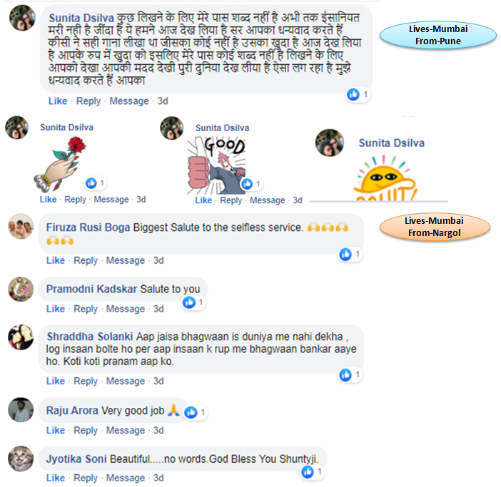Click the sun sticker by Sunita Dsilva
This screenshot has height=487, width=501.
pos(385,178)
